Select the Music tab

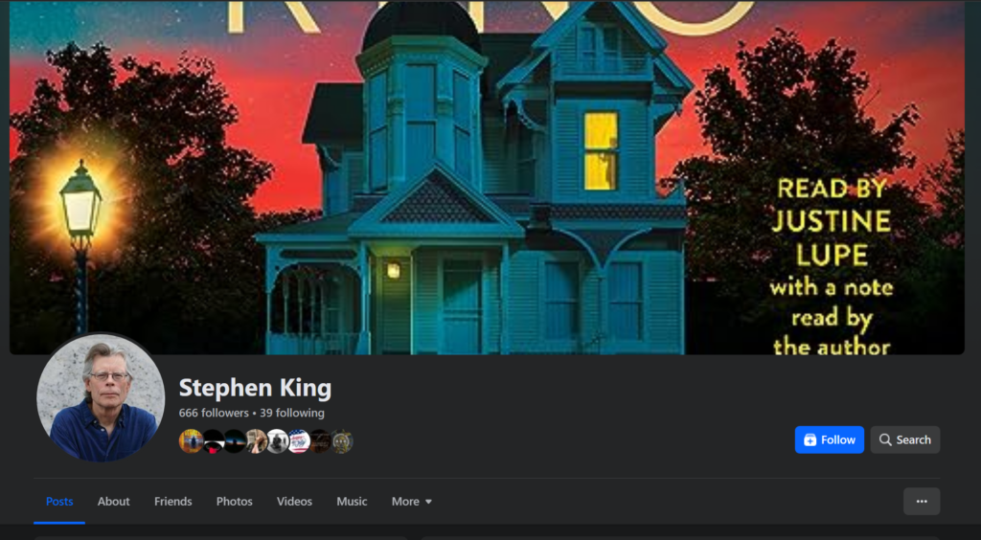(x=353, y=502)
